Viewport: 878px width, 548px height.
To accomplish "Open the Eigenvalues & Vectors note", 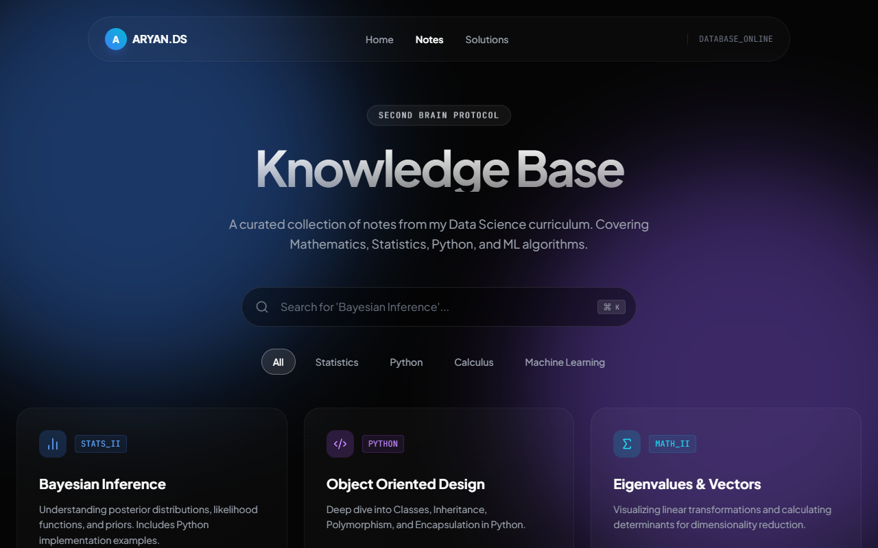I will [687, 484].
